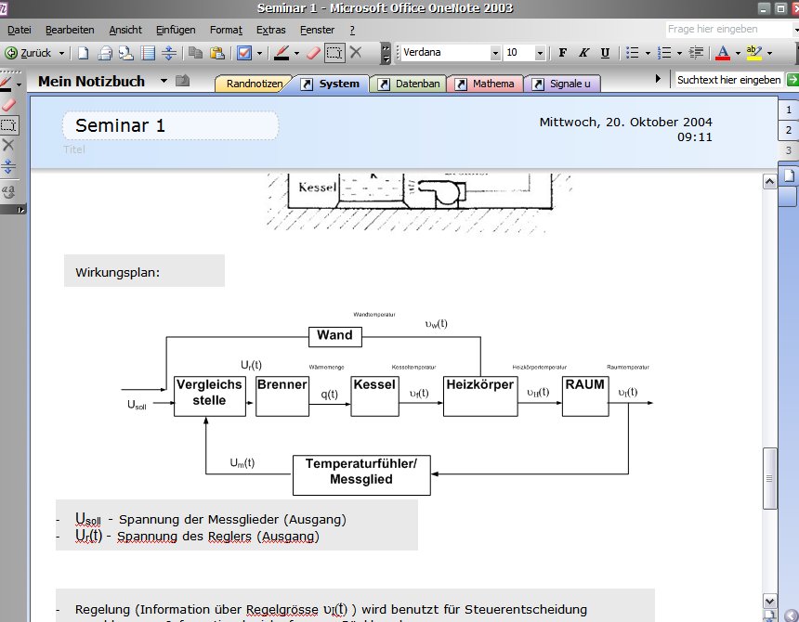Go to page tab 1
799x622 pixels.
click(x=788, y=110)
